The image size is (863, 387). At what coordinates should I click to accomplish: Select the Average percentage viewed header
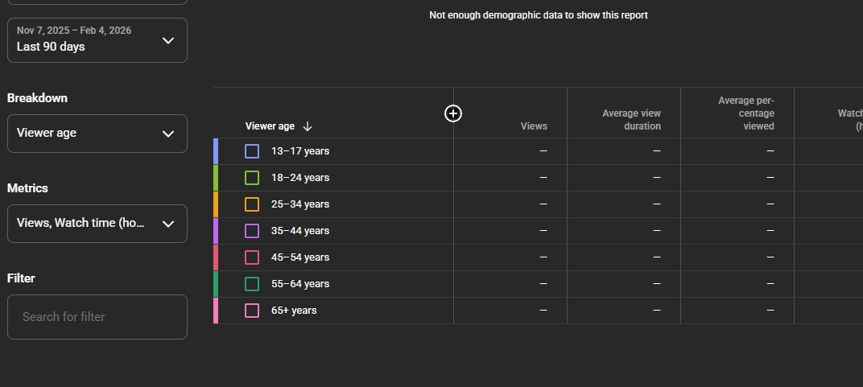point(745,113)
